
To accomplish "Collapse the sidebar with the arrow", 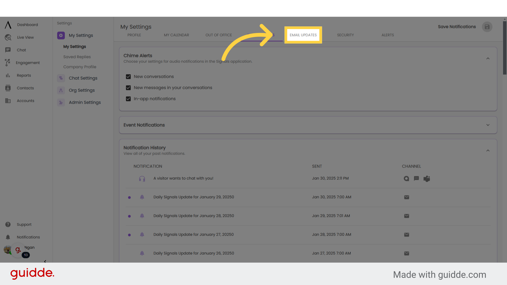I will 45,261.
